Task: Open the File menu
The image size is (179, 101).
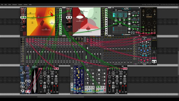Action: click(x=2, y=4)
